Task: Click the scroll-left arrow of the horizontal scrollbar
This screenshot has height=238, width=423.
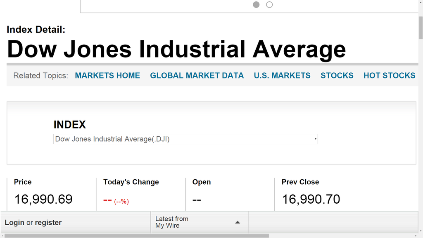Action: (x=2, y=236)
